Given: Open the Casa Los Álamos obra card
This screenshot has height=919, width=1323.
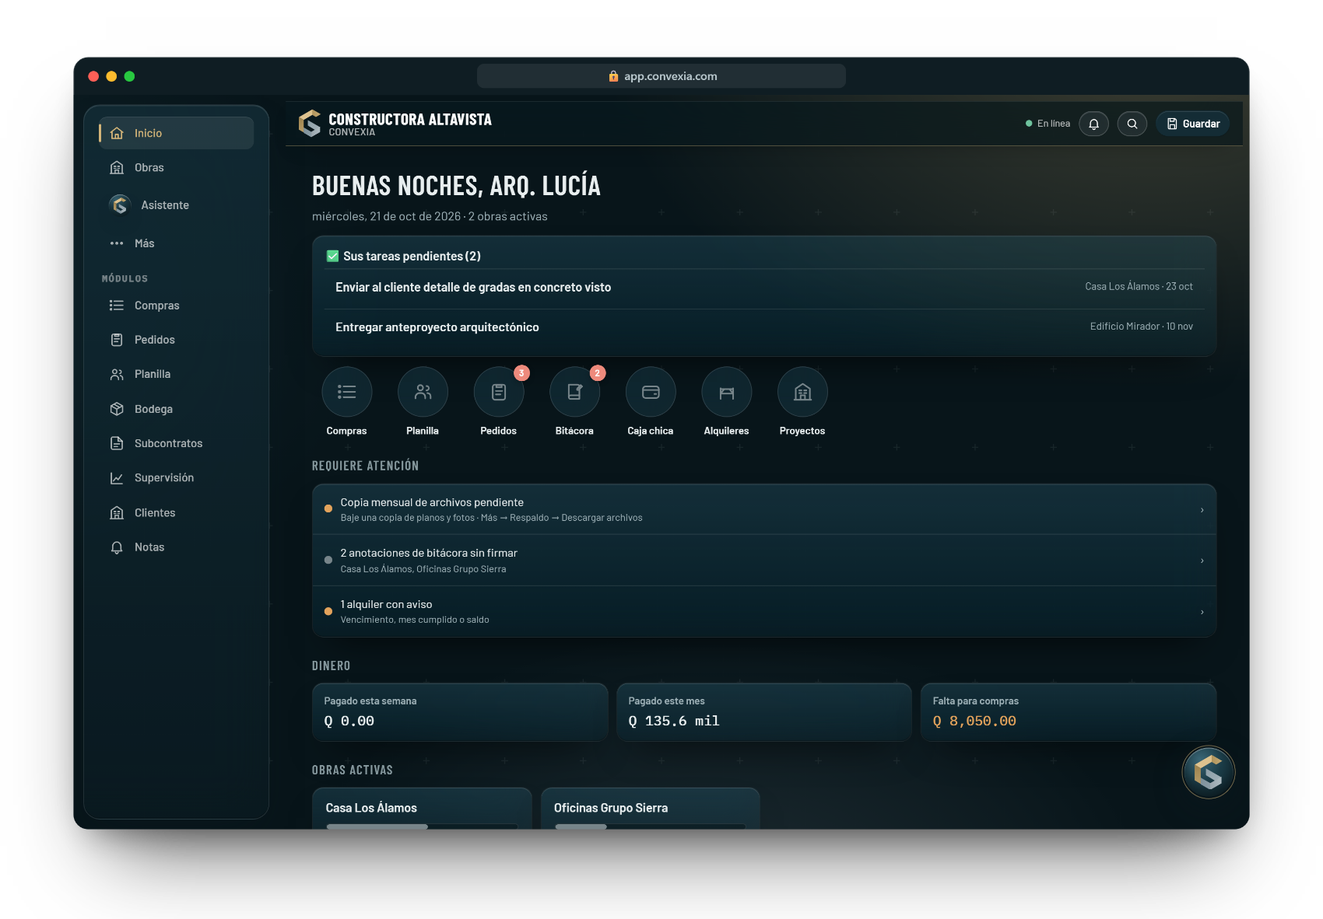Looking at the screenshot, I should (422, 809).
